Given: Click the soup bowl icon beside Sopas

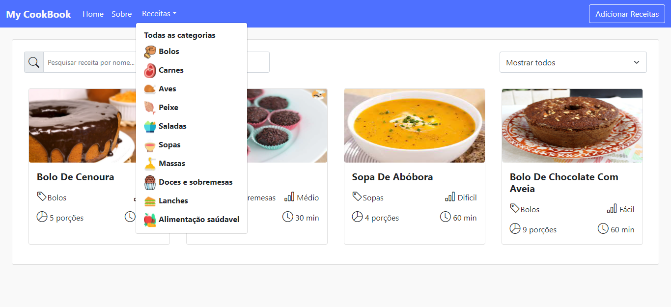Looking at the screenshot, I should click(x=150, y=145).
